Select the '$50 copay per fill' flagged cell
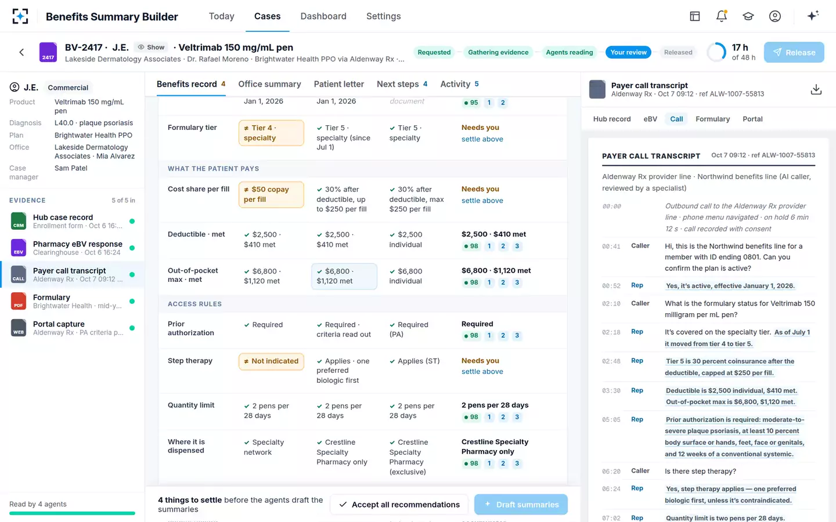The image size is (836, 522). point(271,194)
